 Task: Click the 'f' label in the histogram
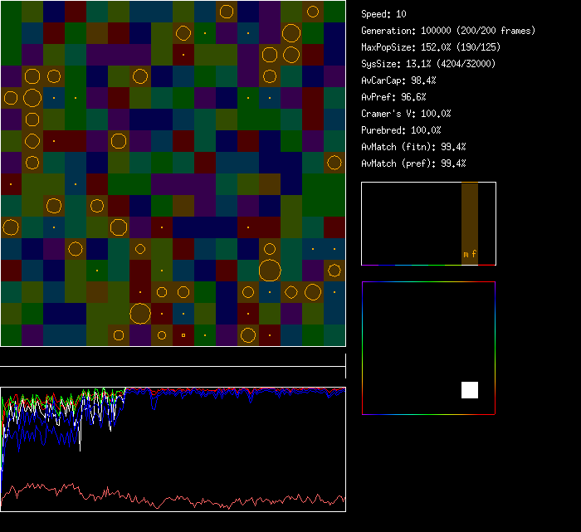pyautogui.click(x=474, y=254)
